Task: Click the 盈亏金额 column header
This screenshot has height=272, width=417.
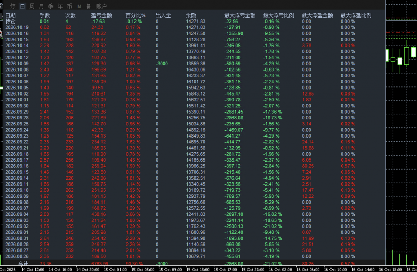Action: coord(101,15)
